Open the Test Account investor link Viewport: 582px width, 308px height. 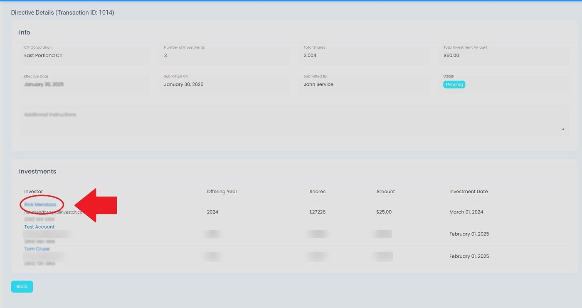(x=39, y=227)
